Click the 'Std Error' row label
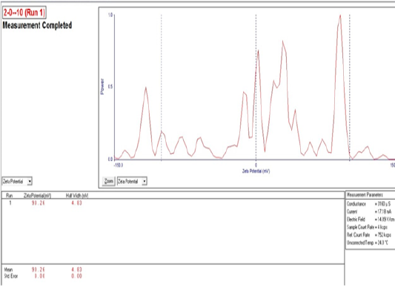This screenshot has width=395, height=288. (11, 276)
